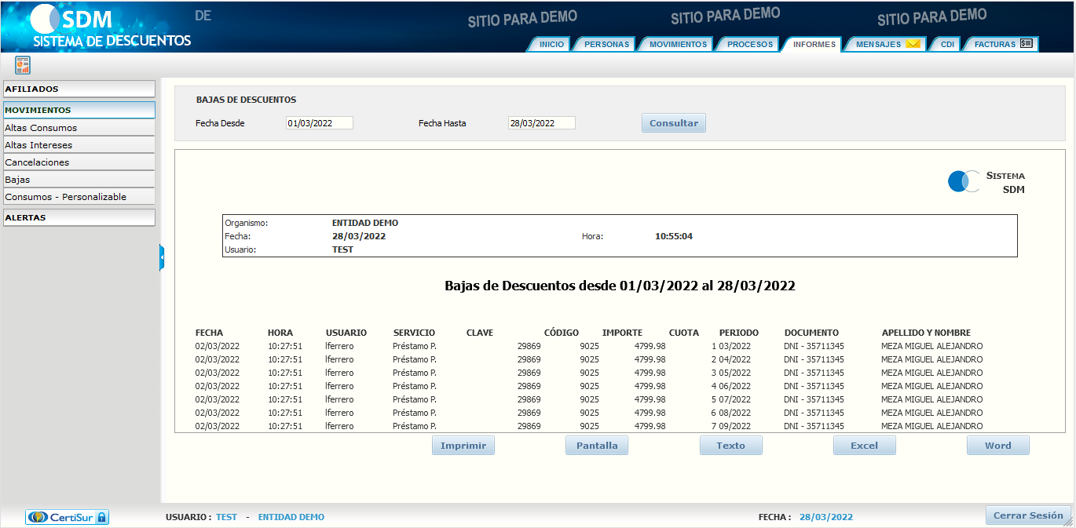Click the DOCUMENTO column header
The height and width of the screenshot is (528, 1076).
811,333
